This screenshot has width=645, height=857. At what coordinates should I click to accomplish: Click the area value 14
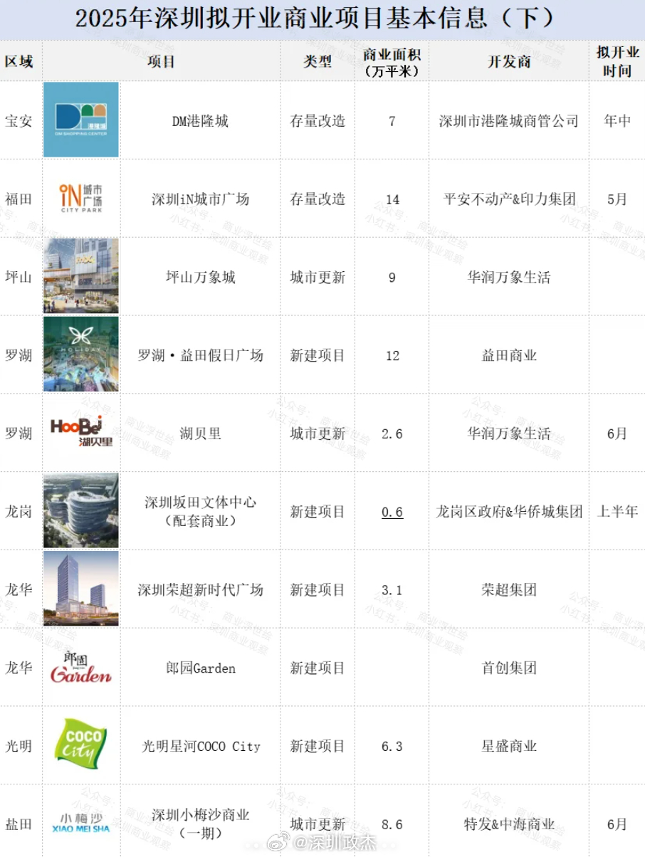coord(392,199)
